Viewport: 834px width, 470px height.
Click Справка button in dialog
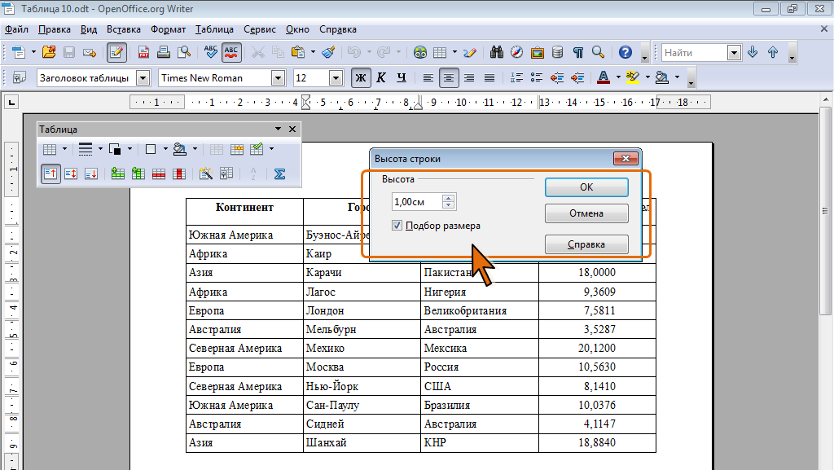[586, 244]
